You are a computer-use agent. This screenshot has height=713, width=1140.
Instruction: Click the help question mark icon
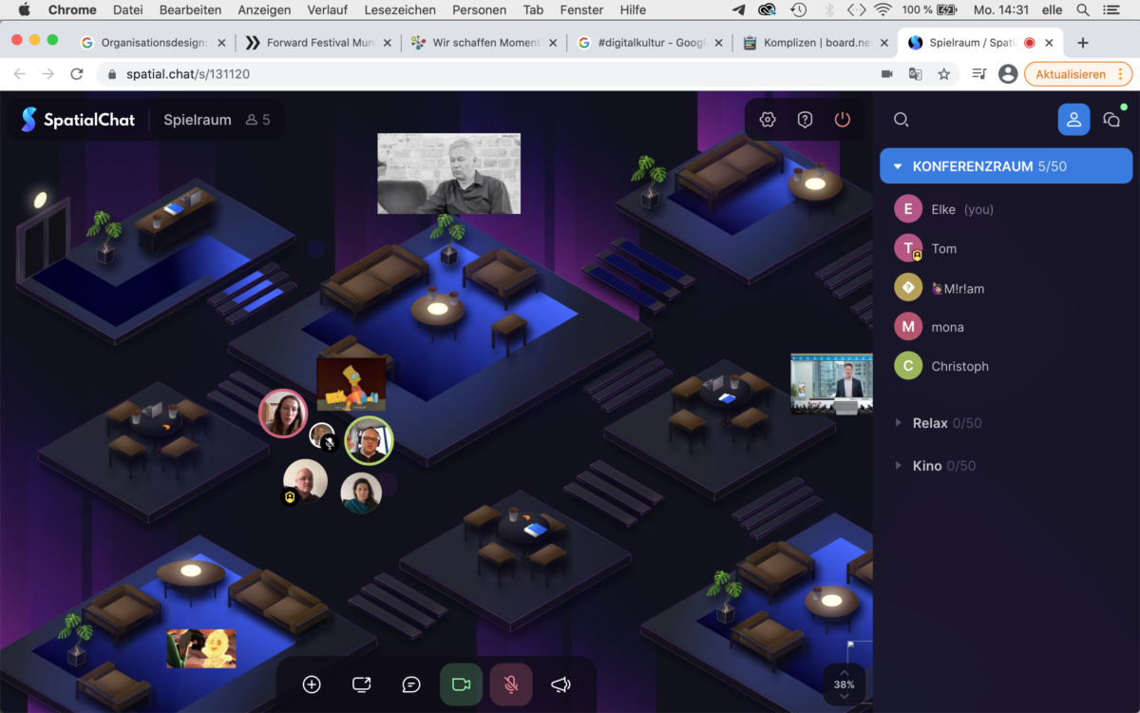pos(805,120)
